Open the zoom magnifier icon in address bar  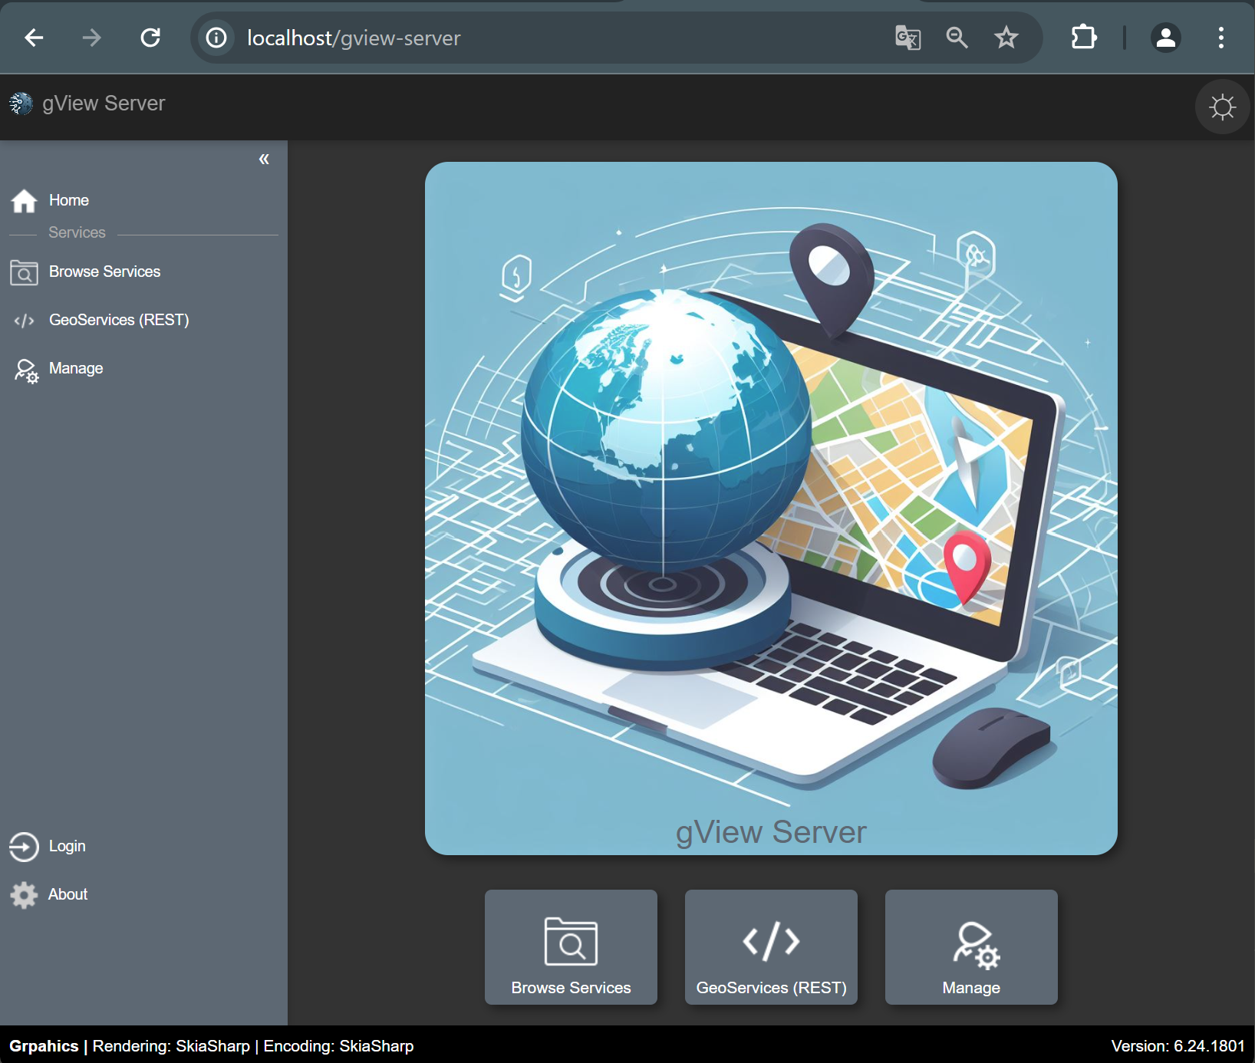click(x=957, y=38)
